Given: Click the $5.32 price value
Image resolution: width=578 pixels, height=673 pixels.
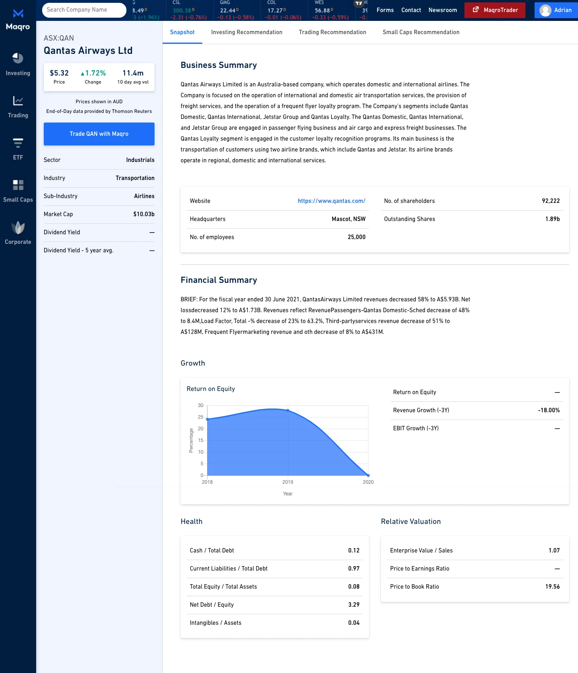Looking at the screenshot, I should click(59, 73).
